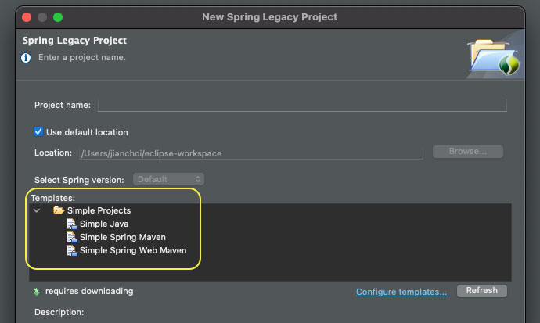Viewport: 540px width, 323px height.
Task: Select the Simple Projects folder label
Action: click(99, 210)
